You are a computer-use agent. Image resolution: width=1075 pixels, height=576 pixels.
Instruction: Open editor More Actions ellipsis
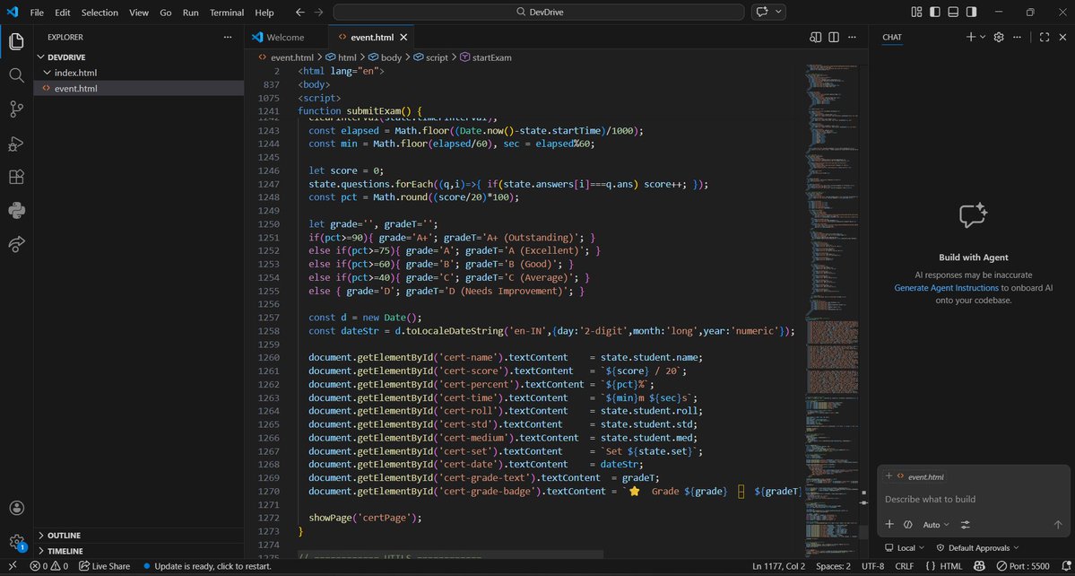click(852, 37)
